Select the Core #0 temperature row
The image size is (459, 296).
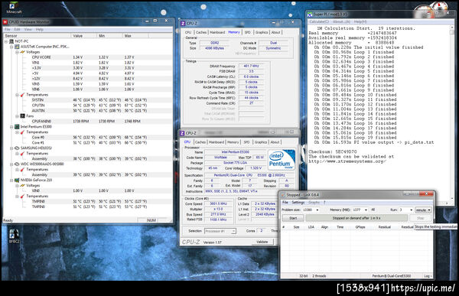point(87,138)
